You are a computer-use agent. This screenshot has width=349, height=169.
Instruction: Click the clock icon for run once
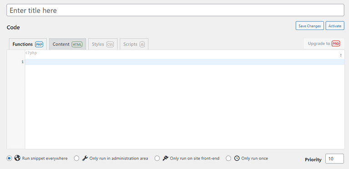(x=237, y=159)
